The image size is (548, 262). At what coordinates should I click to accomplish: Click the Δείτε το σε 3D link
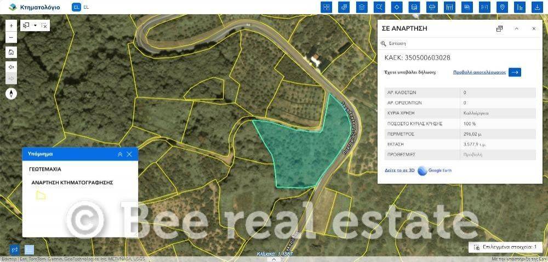point(400,170)
